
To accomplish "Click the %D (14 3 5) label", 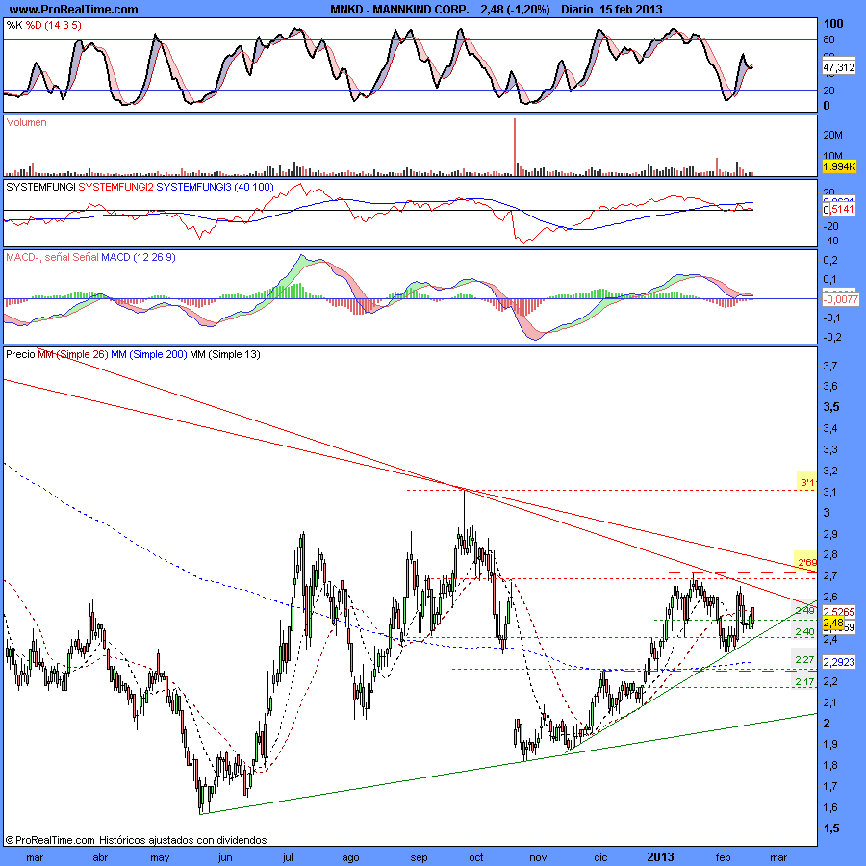I will pos(54,25).
